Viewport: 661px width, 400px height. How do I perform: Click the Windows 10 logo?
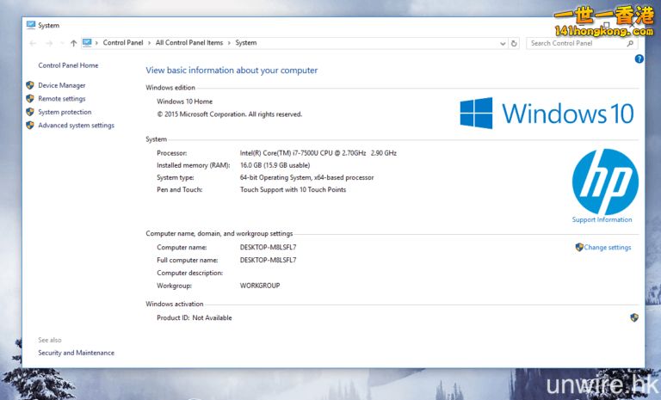(547, 113)
